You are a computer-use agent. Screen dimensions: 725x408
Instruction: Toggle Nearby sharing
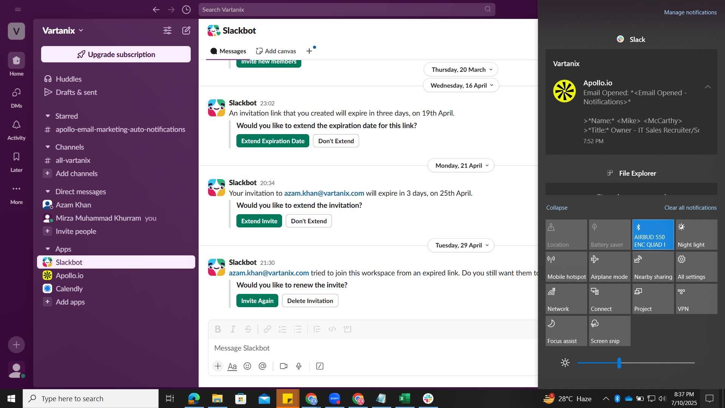click(x=653, y=267)
